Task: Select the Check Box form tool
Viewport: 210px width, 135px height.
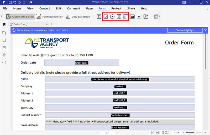Action: tap(106, 16)
